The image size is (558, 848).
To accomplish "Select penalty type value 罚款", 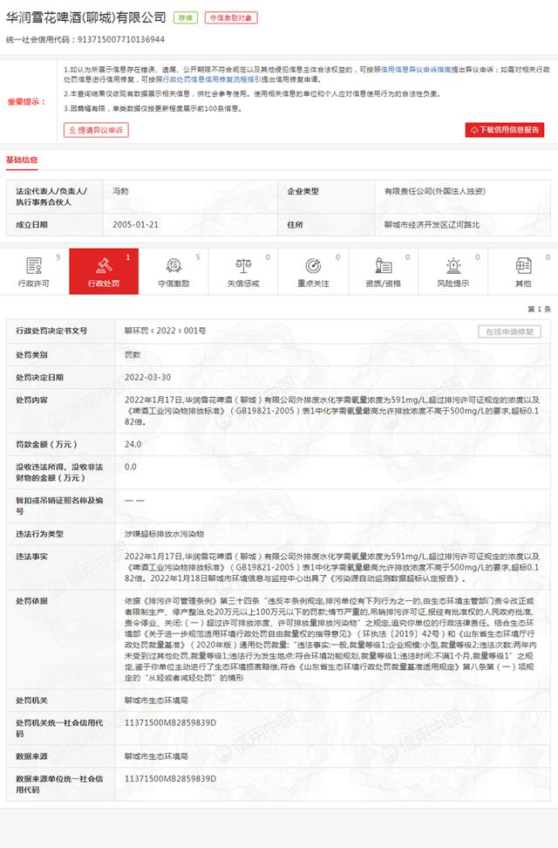I will pos(133,355).
